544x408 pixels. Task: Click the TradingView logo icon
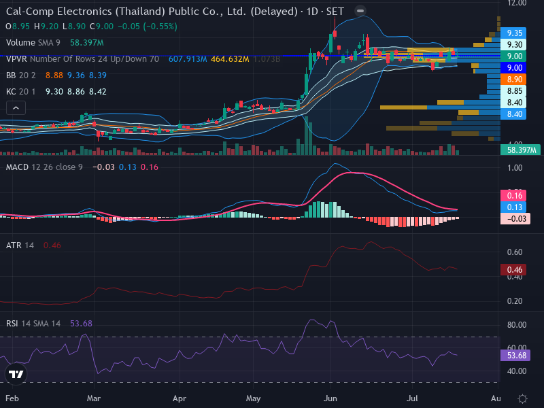click(x=16, y=375)
